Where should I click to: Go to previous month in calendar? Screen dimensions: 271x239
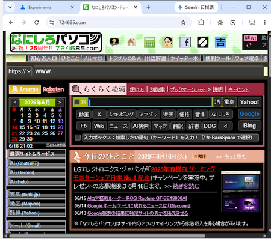15,103
